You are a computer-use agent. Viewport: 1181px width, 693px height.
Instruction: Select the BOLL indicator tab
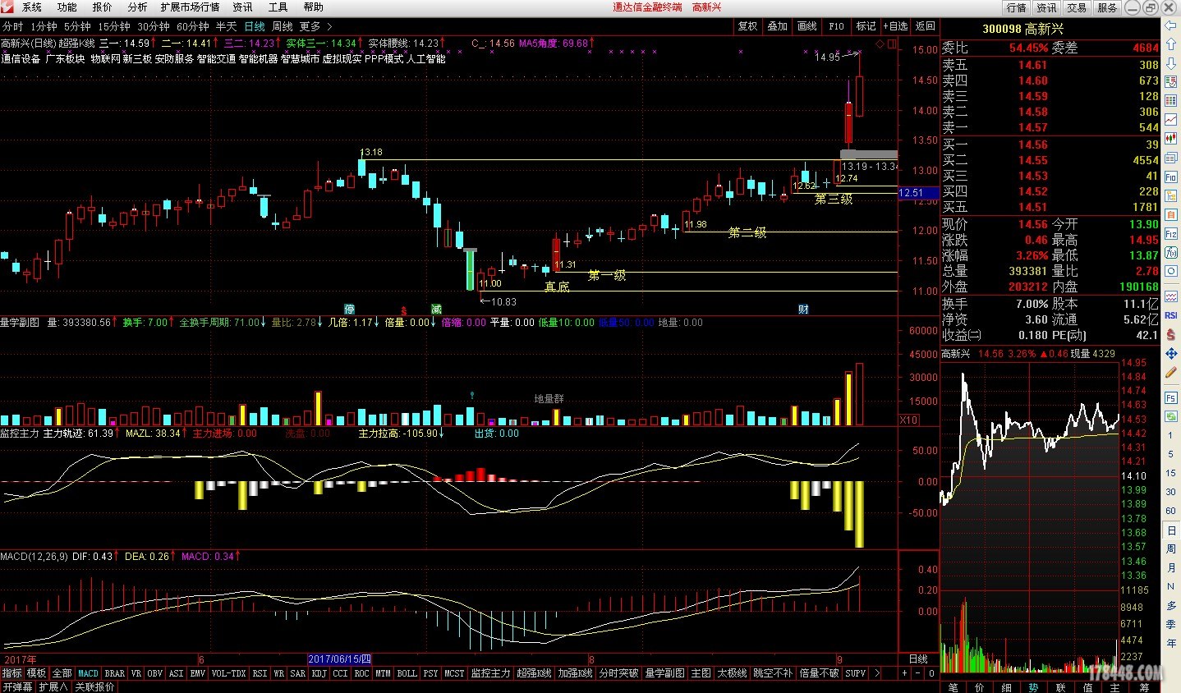407,673
